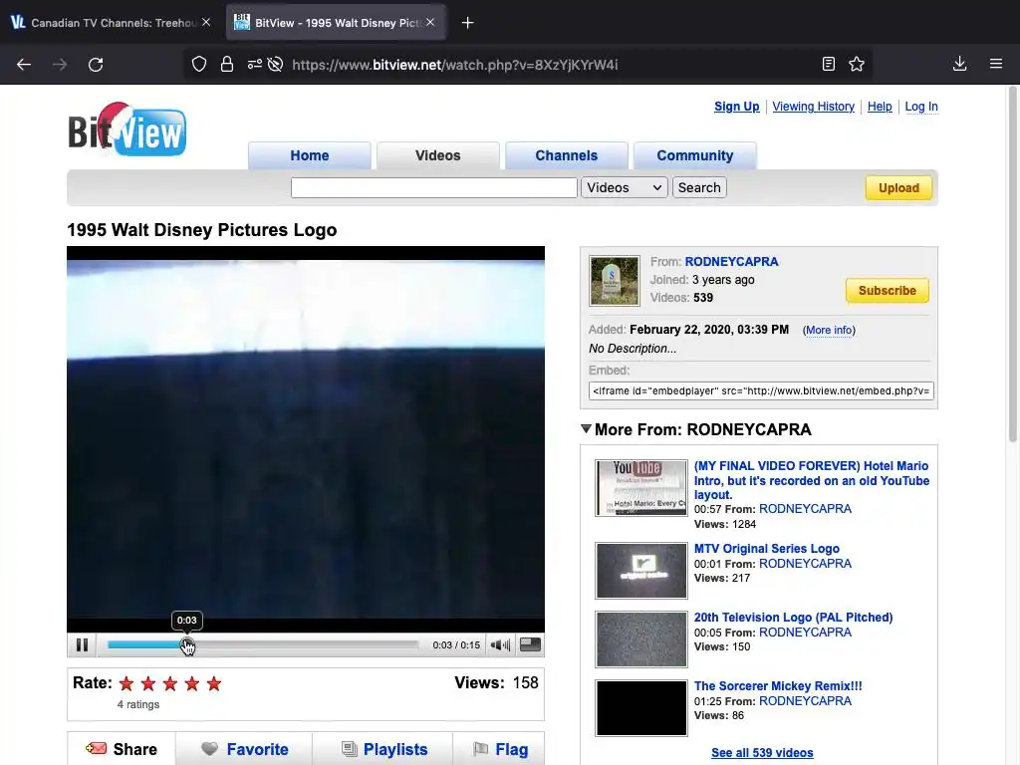Rate the video two stars

[x=148, y=683]
